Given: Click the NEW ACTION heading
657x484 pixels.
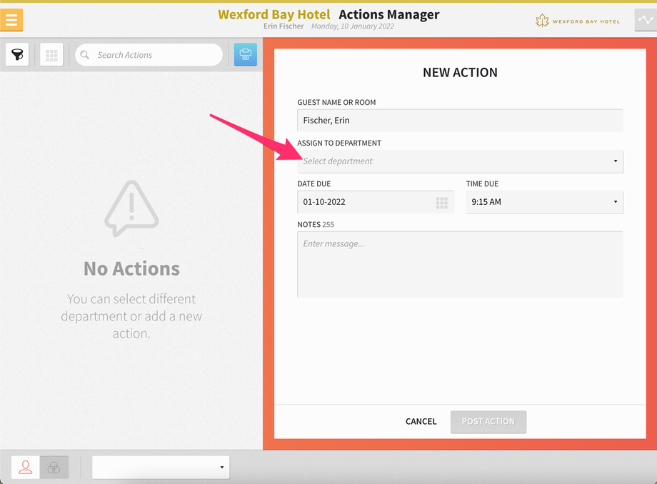Looking at the screenshot, I should [x=460, y=72].
